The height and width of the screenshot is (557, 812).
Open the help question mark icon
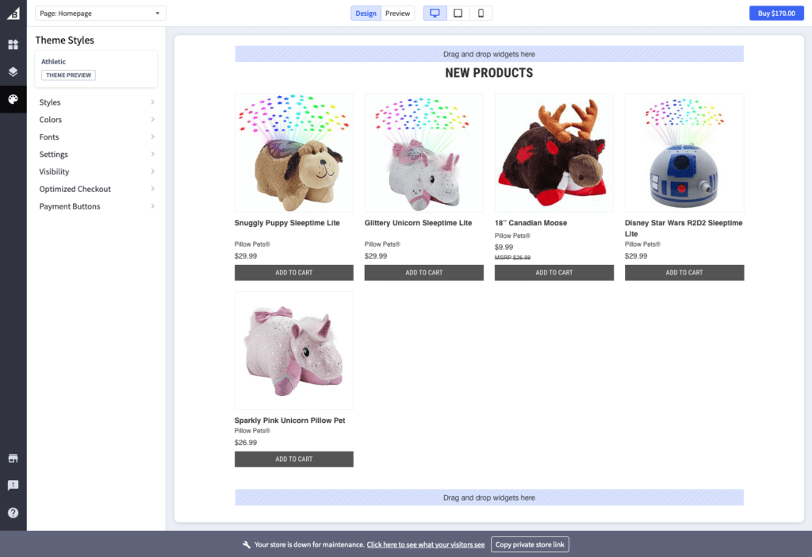coord(13,513)
